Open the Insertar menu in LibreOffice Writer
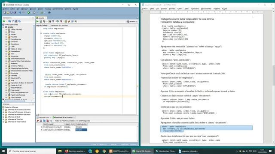This screenshot has width=275, height=154. (x=164, y=9)
